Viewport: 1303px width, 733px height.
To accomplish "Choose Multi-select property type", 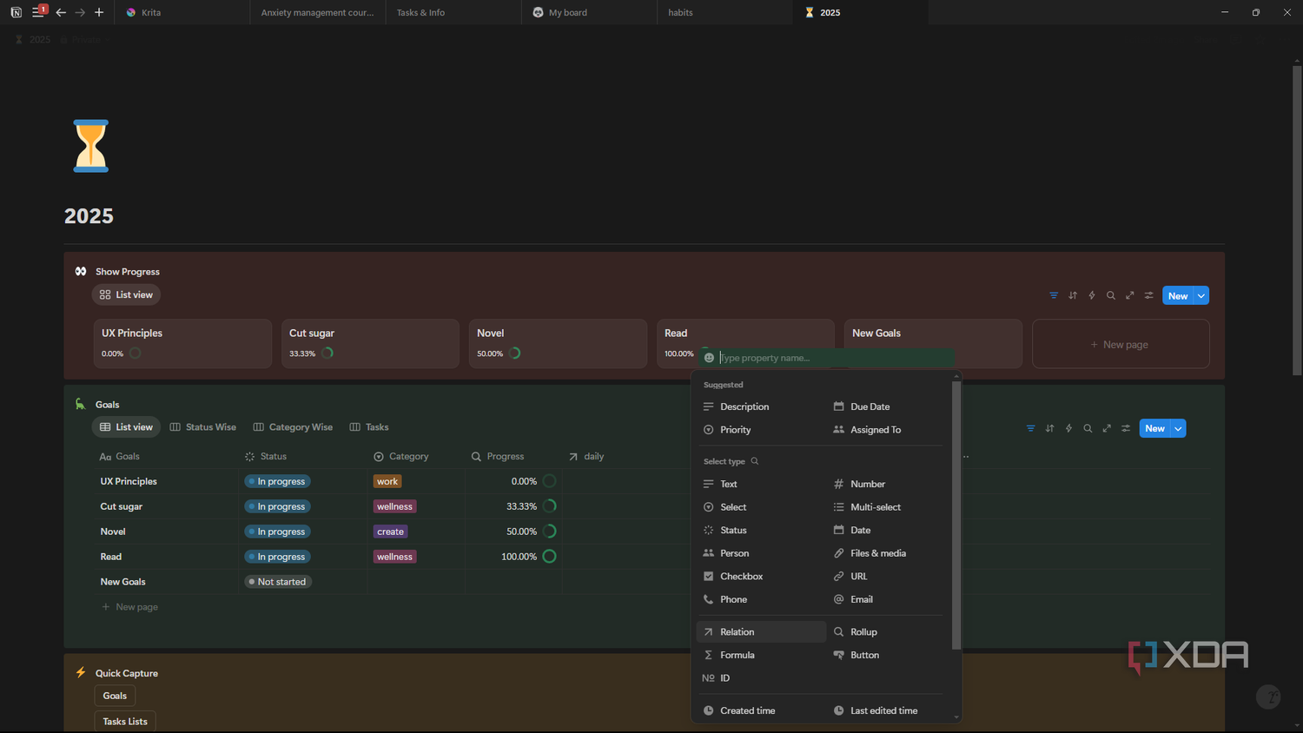I will click(888, 507).
